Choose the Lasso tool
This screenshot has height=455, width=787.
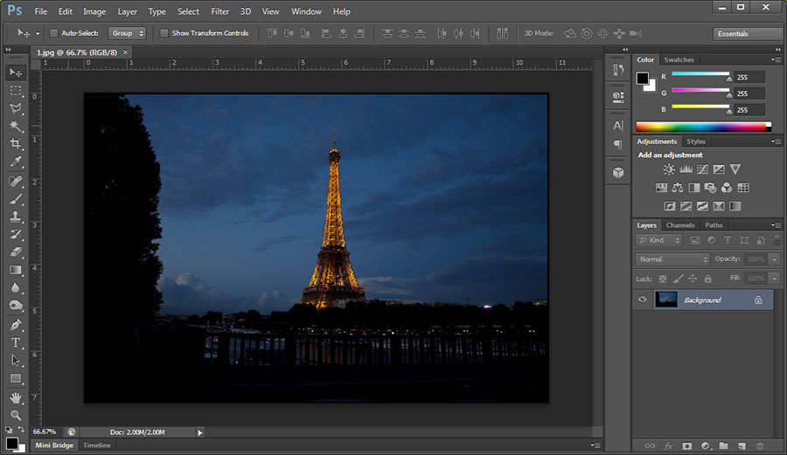pos(16,108)
